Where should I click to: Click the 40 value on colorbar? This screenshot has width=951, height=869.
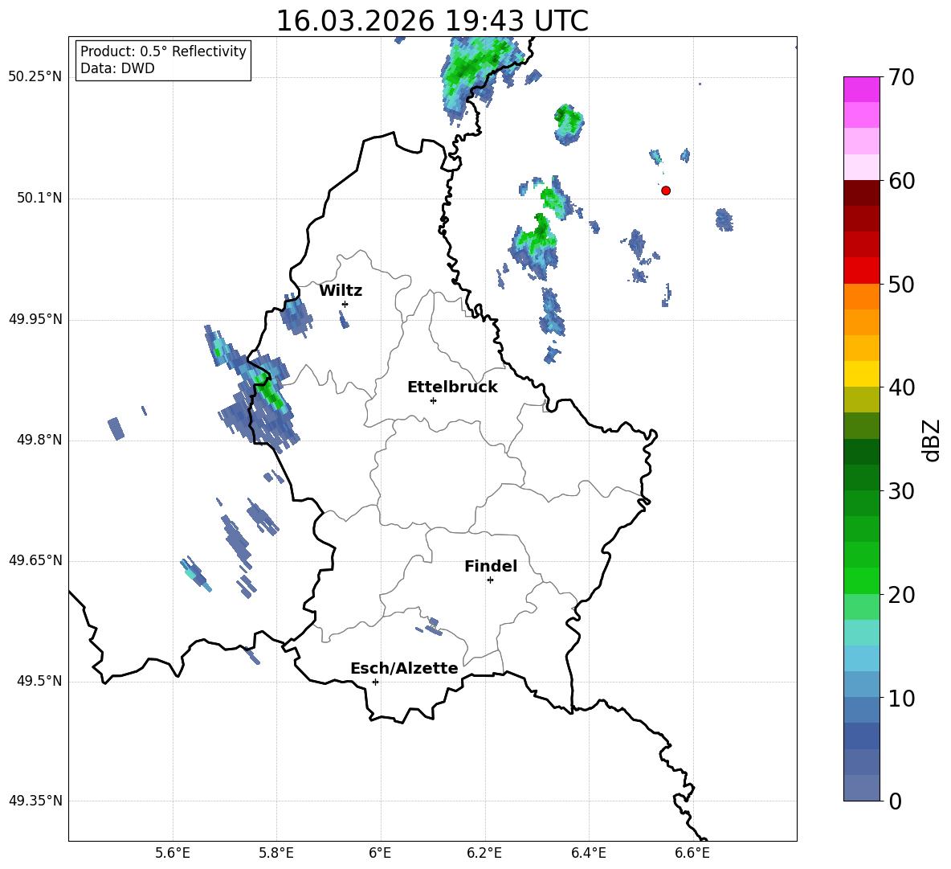[901, 387]
